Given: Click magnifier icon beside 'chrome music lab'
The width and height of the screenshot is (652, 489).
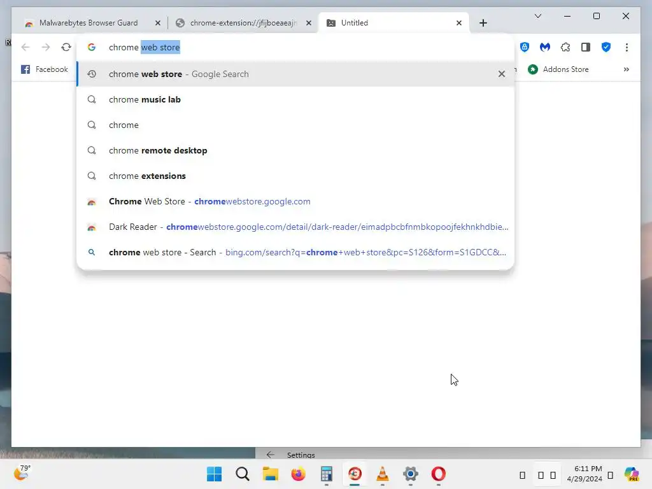Looking at the screenshot, I should tap(92, 100).
